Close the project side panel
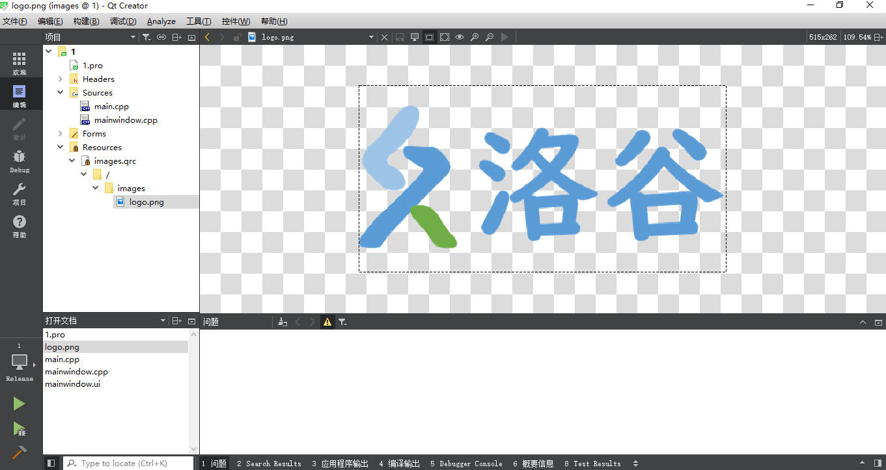 191,37
